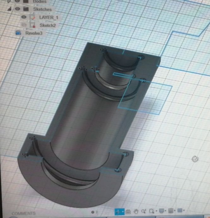Open the Viewports layout icon
The width and height of the screenshot is (210, 218).
180,210
